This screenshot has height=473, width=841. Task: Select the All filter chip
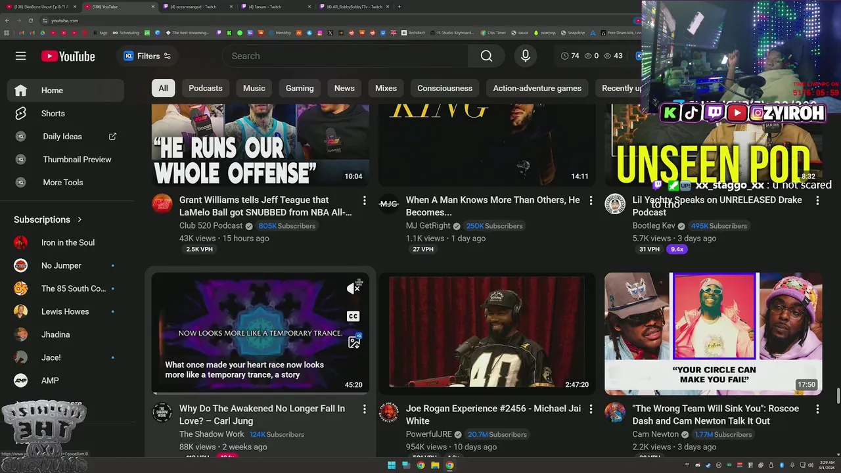(x=163, y=88)
